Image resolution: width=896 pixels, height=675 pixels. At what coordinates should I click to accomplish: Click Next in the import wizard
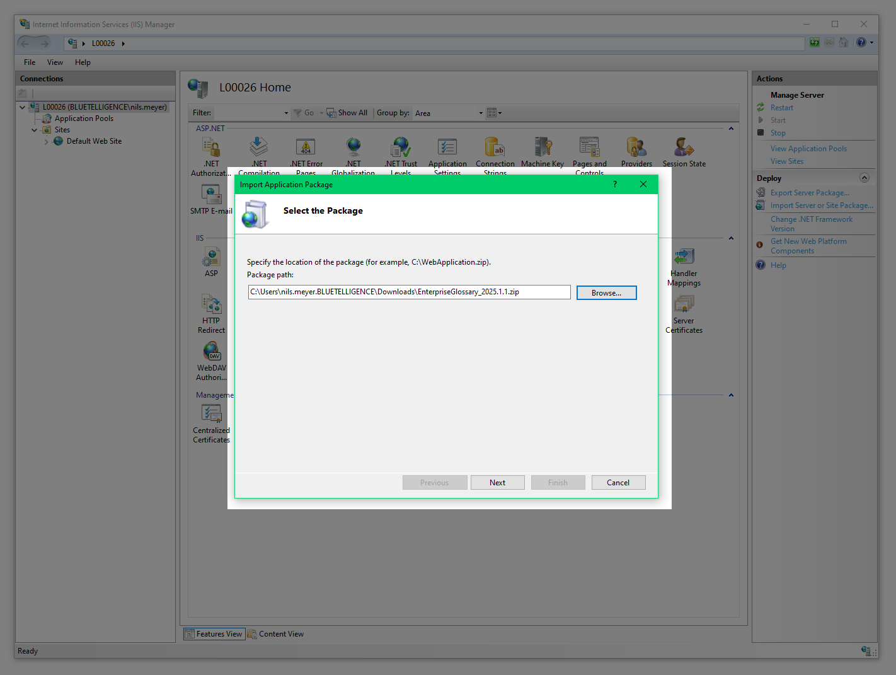click(497, 483)
